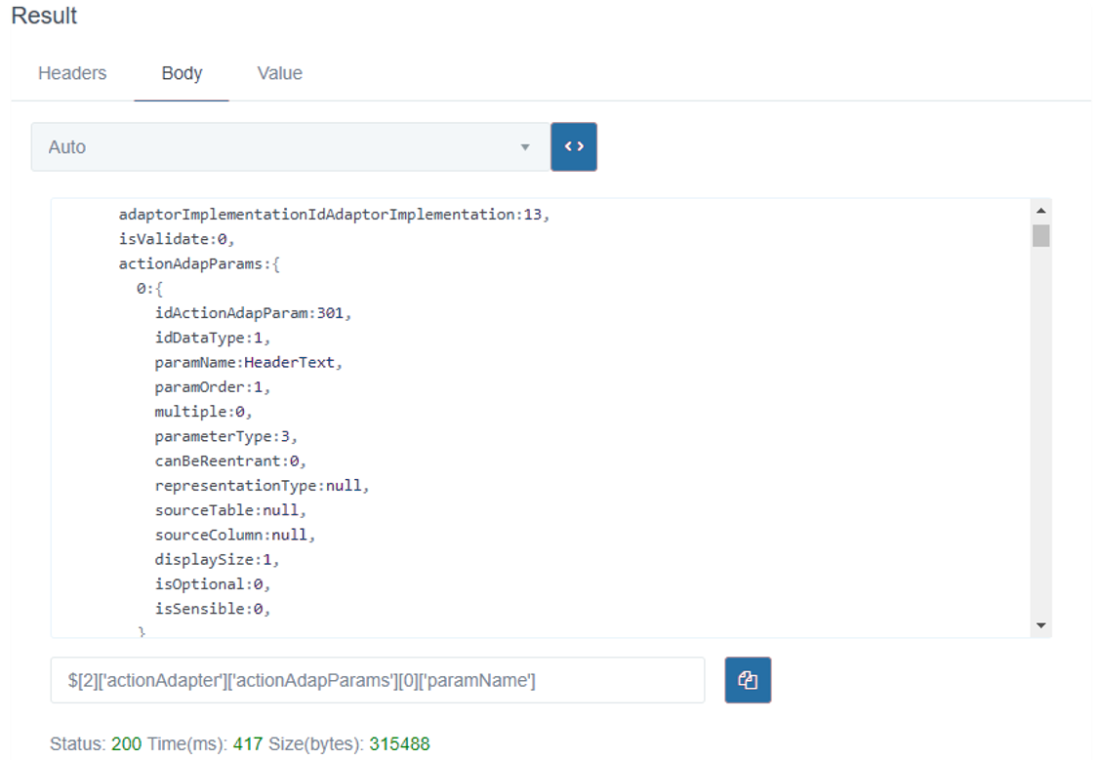The width and height of the screenshot is (1100, 760).
Task: Select the actionAdapParams object node
Action: click(x=199, y=263)
